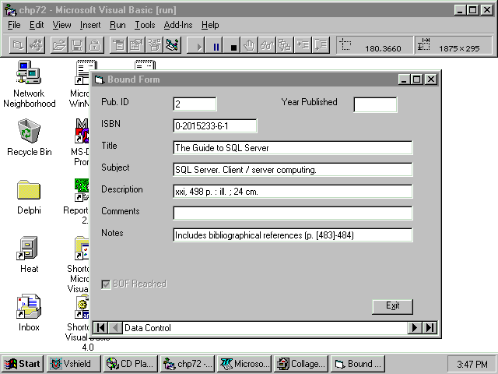Screen dimensions: 498x374
Task: Click the Calls toolbar icon
Action: point(284,47)
